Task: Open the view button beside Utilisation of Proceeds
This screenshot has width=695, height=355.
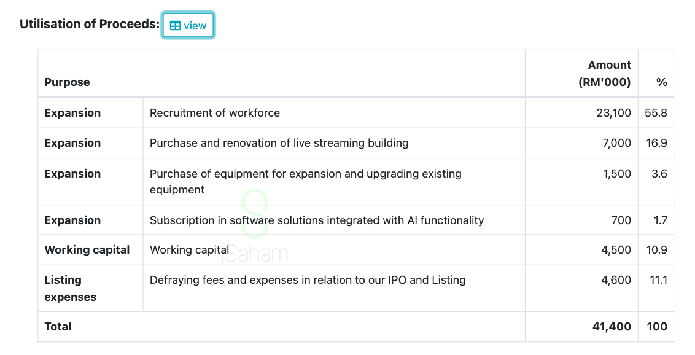Action: point(188,26)
